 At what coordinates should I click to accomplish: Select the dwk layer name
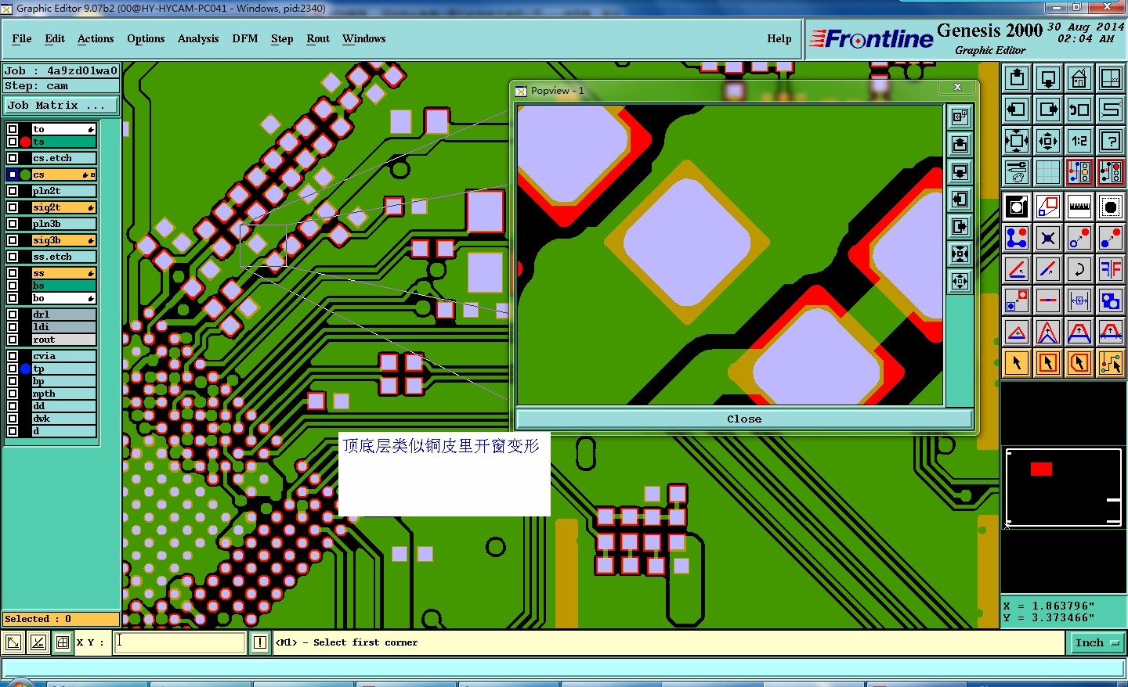(x=63, y=419)
